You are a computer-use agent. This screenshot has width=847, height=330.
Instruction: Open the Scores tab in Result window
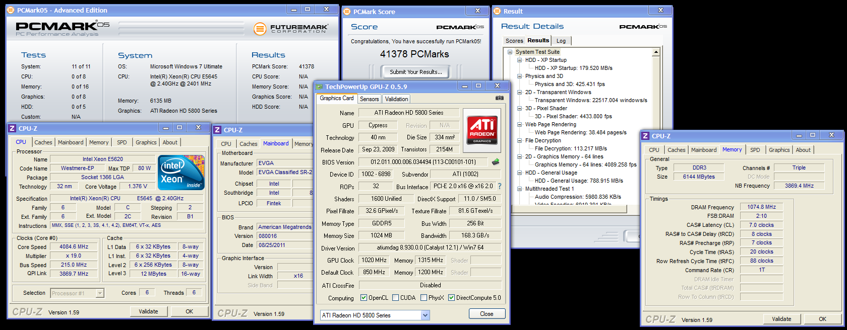pyautogui.click(x=514, y=41)
